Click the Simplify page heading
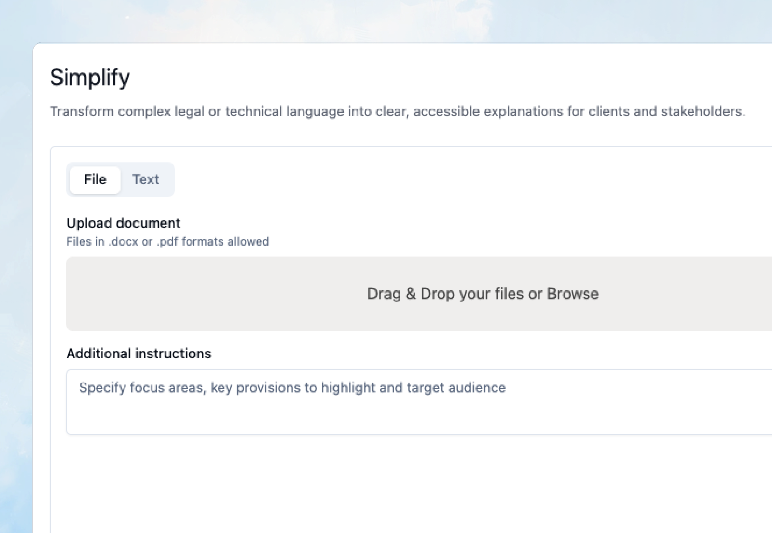Image resolution: width=772 pixels, height=533 pixels. coord(90,77)
